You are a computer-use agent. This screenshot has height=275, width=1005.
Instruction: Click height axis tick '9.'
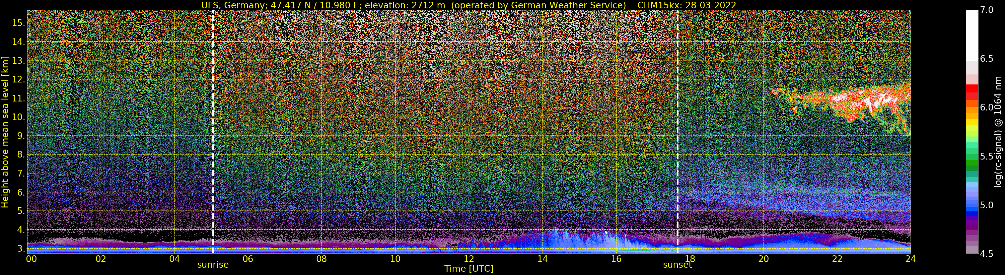pyautogui.click(x=20, y=136)
